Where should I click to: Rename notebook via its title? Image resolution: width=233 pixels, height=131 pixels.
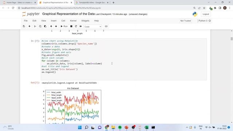tap(68, 14)
